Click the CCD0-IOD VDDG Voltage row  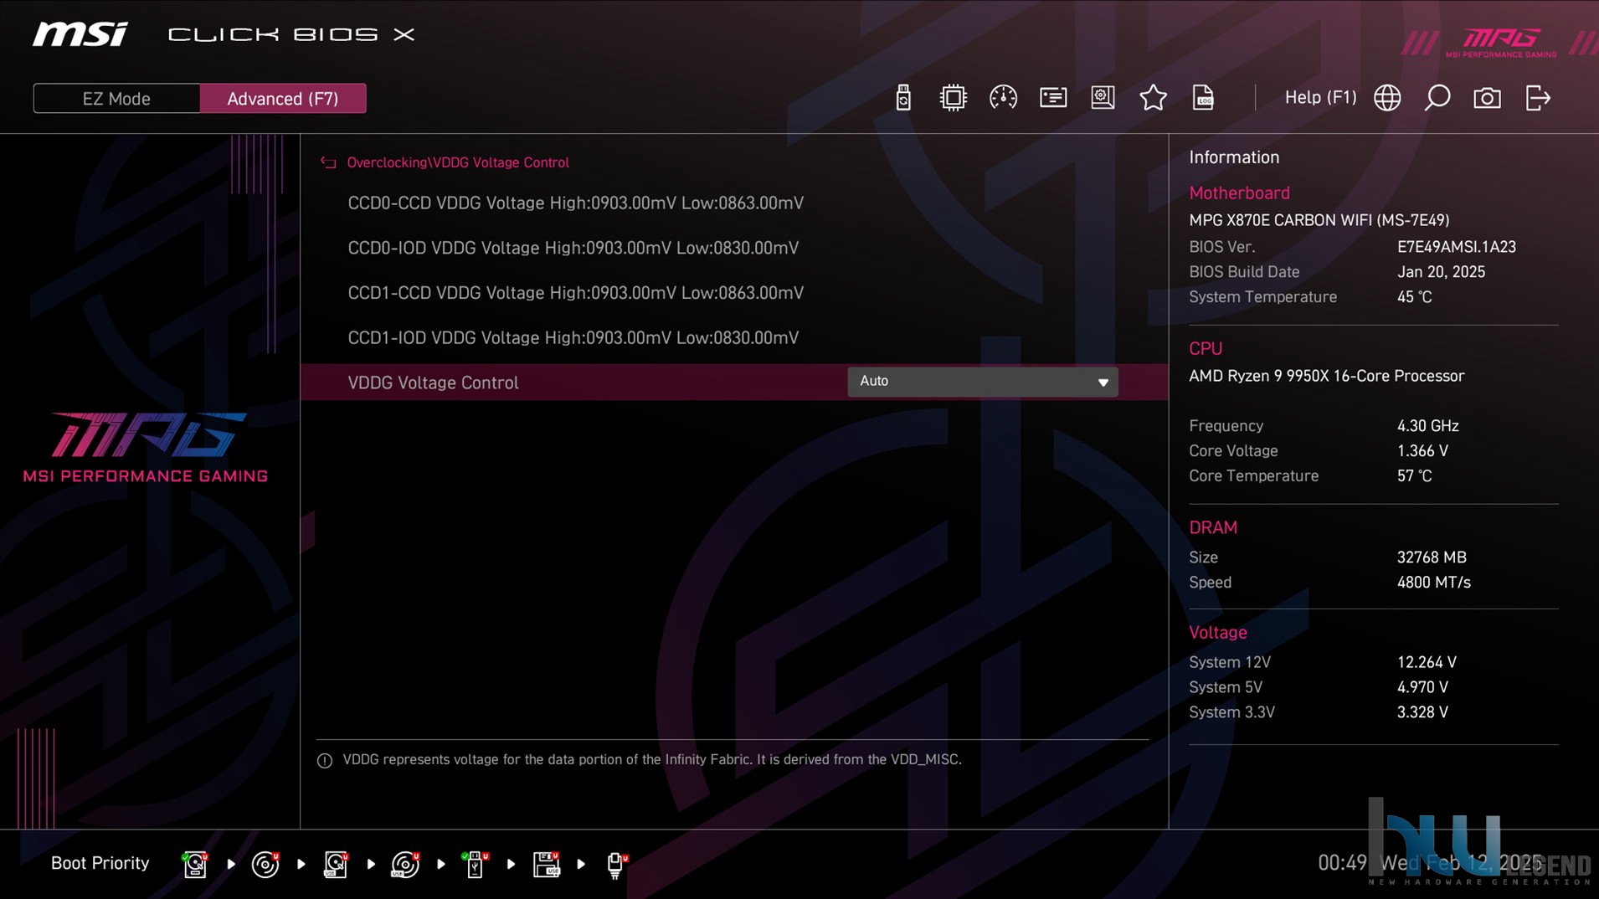pos(573,248)
